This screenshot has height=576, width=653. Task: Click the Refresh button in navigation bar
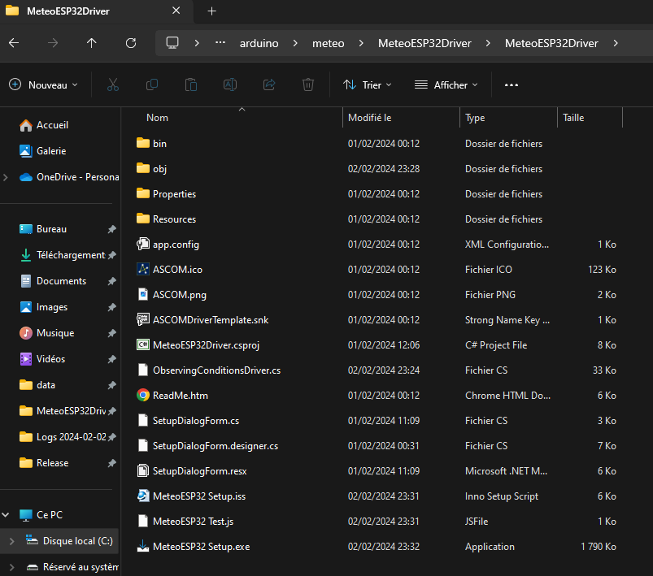[131, 43]
